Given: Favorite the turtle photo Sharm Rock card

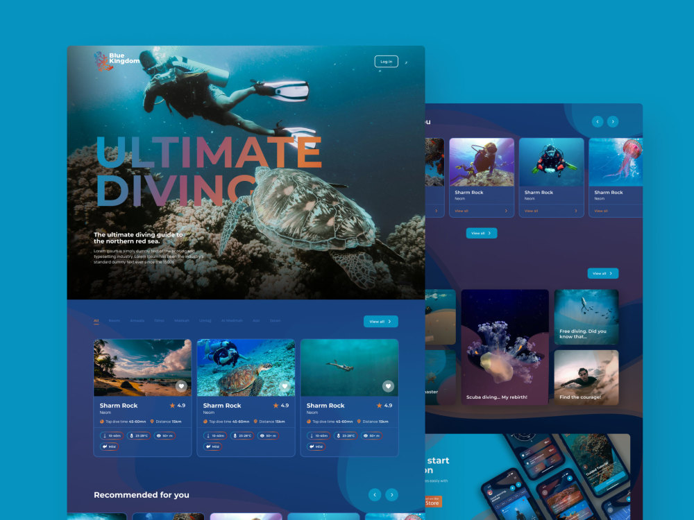Looking at the screenshot, I should (x=285, y=386).
